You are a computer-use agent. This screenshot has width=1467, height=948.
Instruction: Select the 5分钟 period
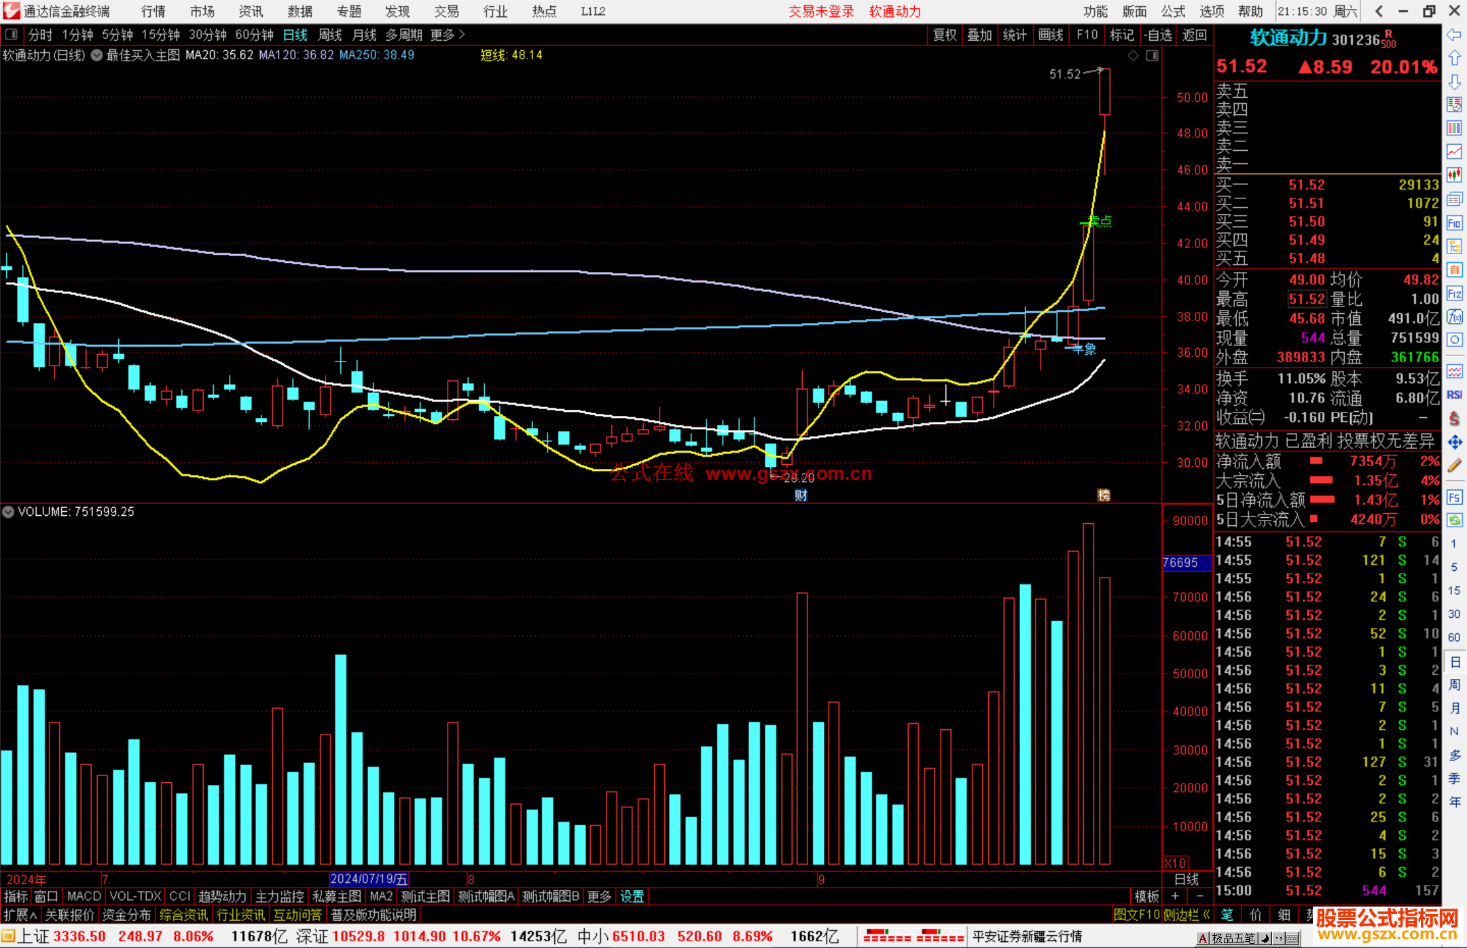[117, 35]
